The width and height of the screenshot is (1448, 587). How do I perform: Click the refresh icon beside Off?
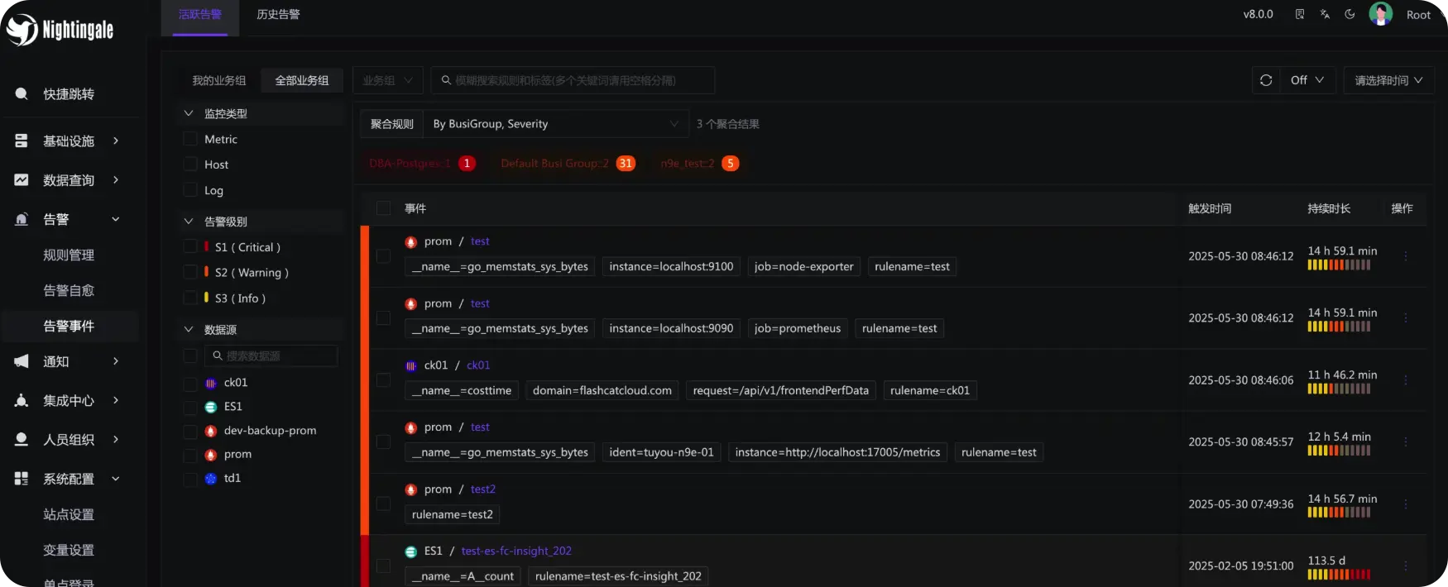click(x=1266, y=80)
